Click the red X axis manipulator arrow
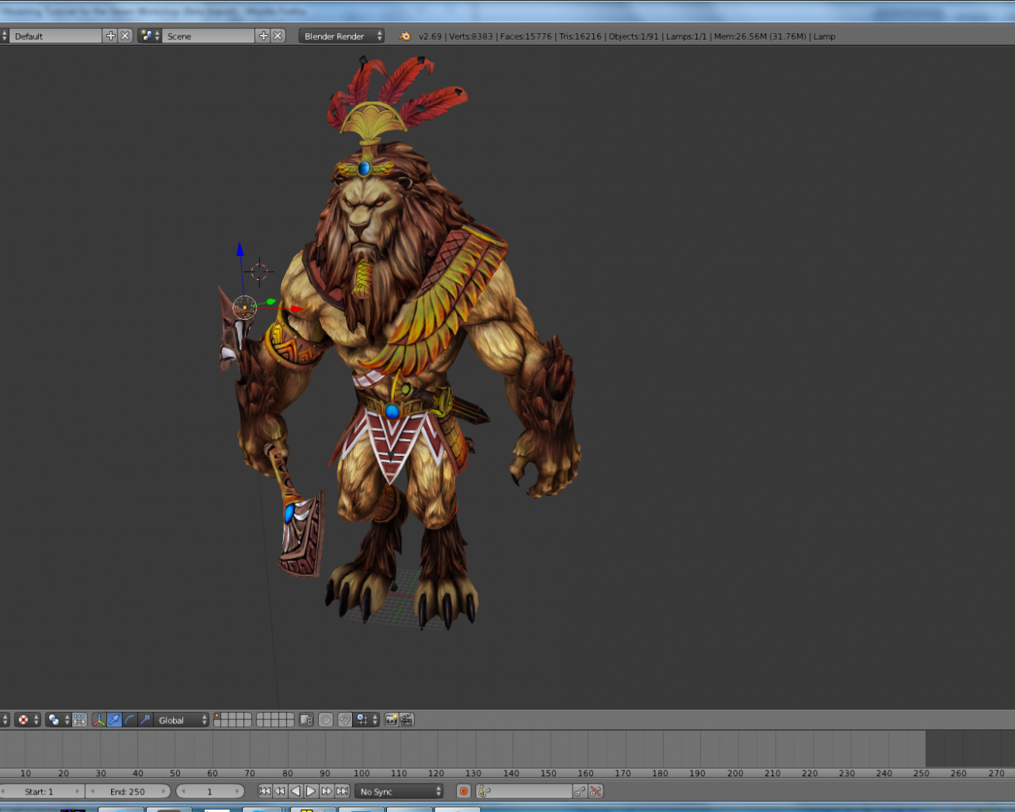 click(296, 309)
